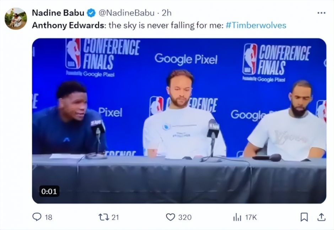The width and height of the screenshot is (334, 230).
Task: Click the like count 320
Action: click(185, 217)
